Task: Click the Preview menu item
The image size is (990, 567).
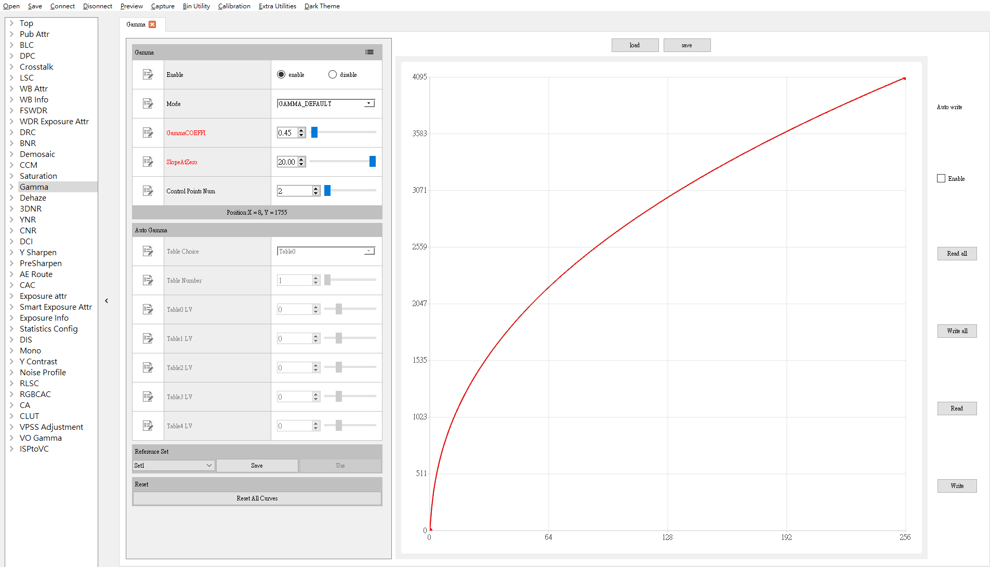Action: [x=131, y=6]
